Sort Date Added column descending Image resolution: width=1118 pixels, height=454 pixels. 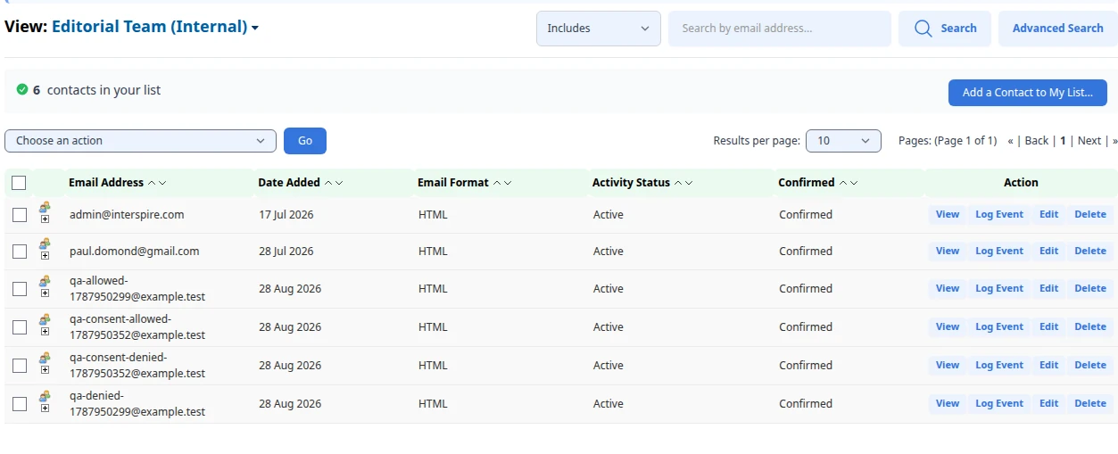339,183
